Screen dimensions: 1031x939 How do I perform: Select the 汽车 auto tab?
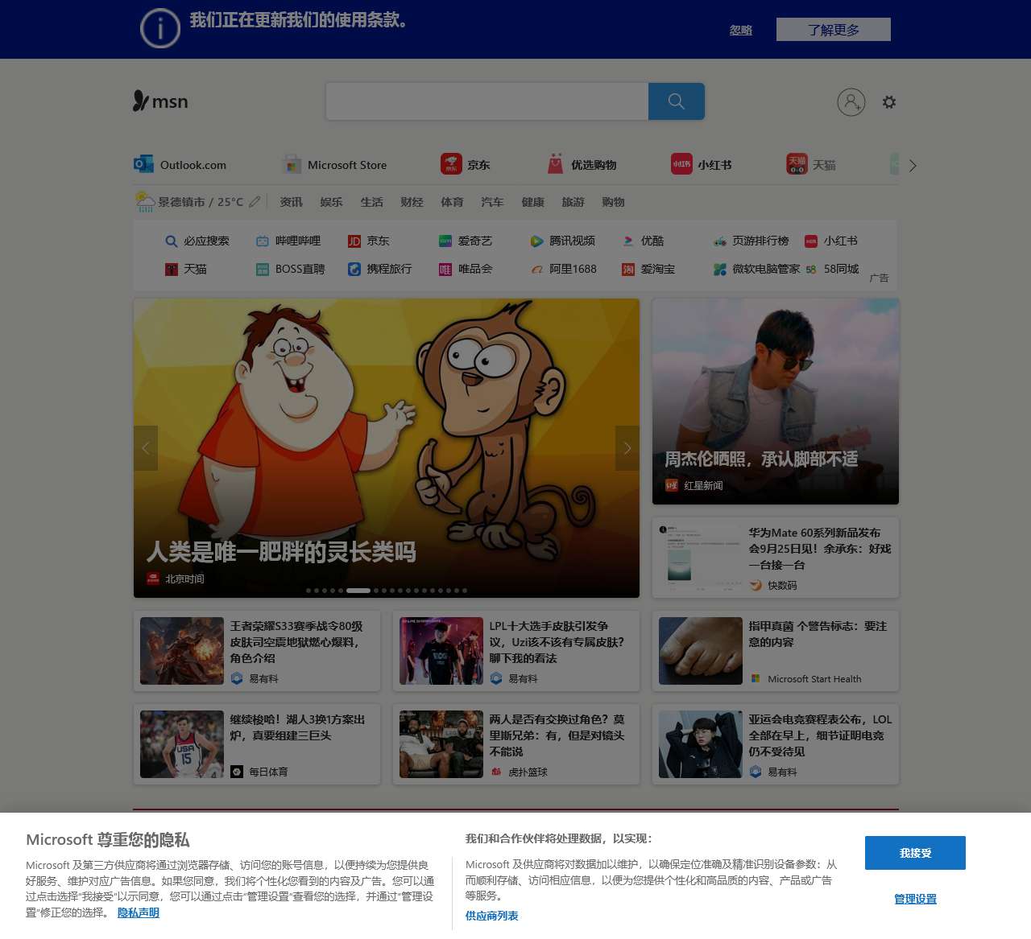point(492,202)
